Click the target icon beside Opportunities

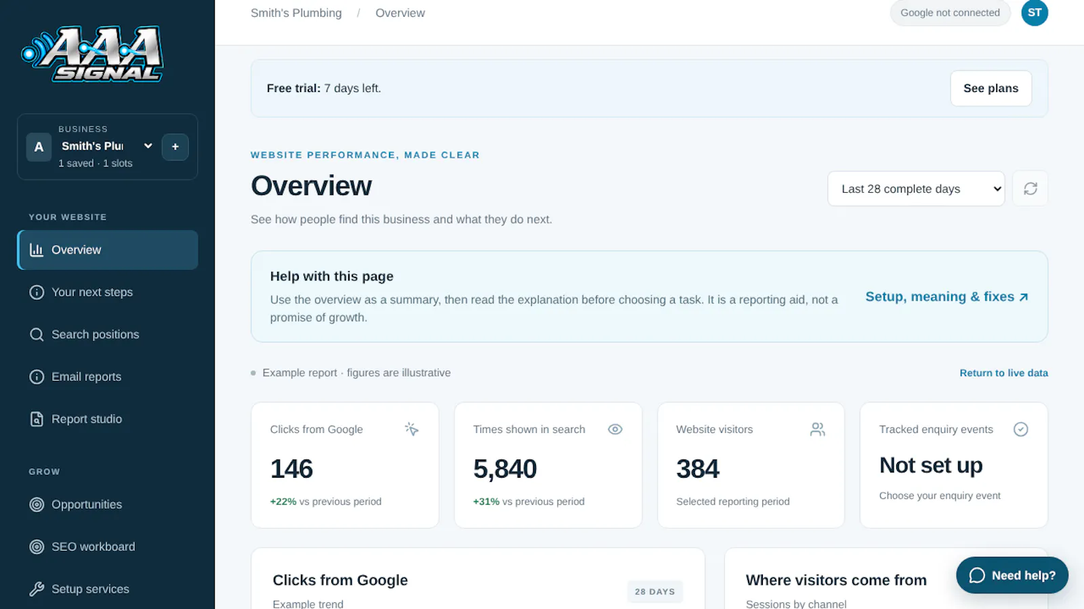pos(37,504)
